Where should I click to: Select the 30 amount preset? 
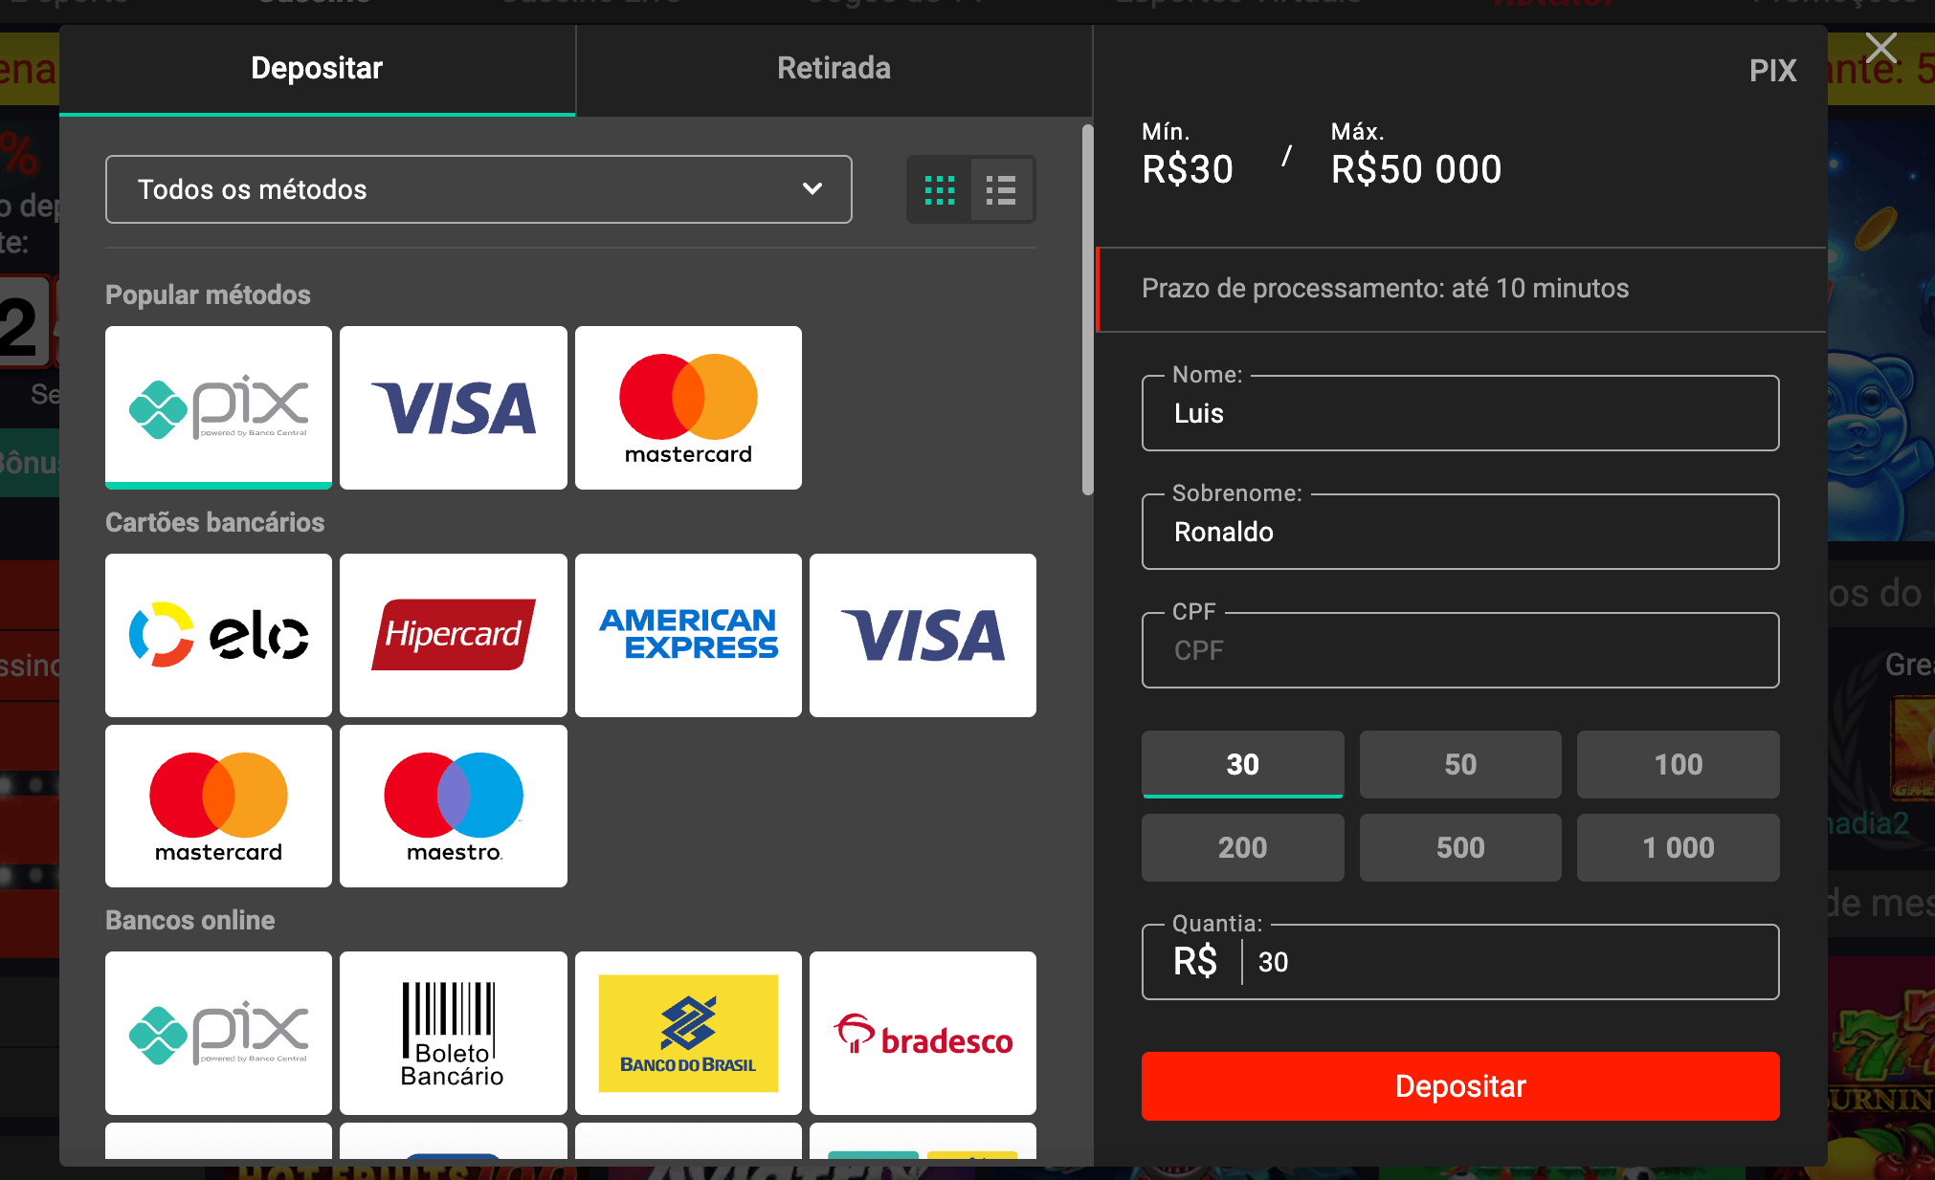click(1242, 764)
